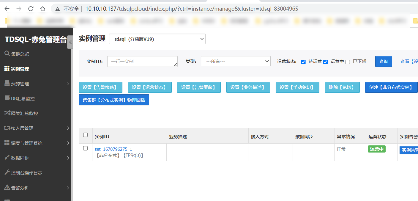
Task: Go back with browser back arrow
Action: tap(7, 9)
